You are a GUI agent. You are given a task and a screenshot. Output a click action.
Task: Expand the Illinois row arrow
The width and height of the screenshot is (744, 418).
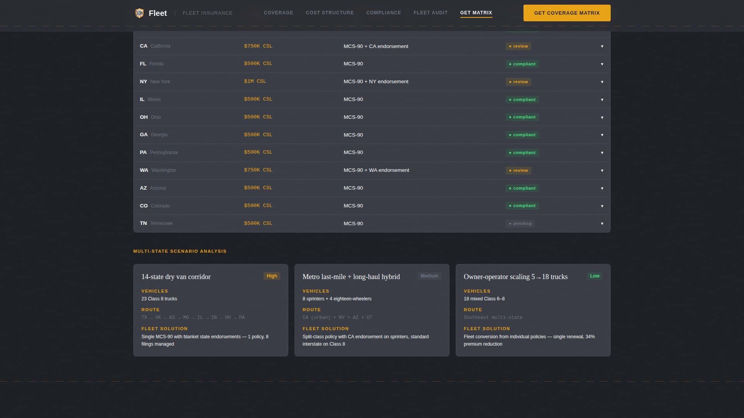pyautogui.click(x=602, y=100)
